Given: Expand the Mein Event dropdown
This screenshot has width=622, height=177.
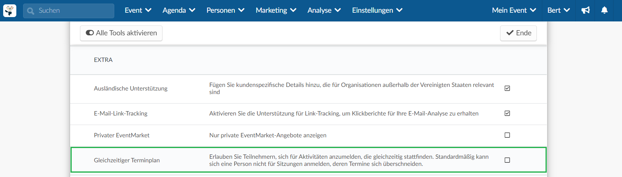Looking at the screenshot, I should 514,10.
